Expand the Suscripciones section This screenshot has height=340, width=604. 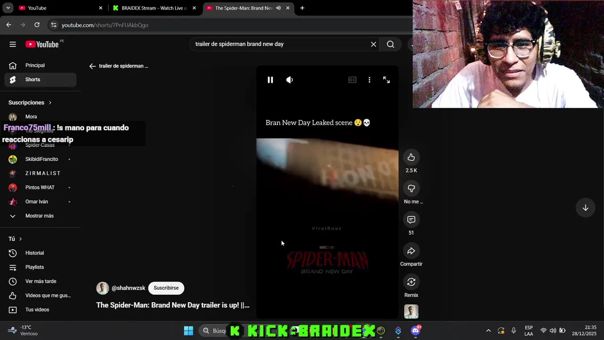click(x=30, y=102)
